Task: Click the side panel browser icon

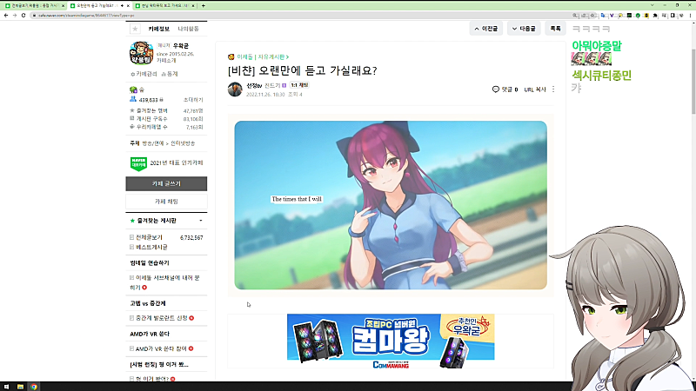Action: pos(673,16)
